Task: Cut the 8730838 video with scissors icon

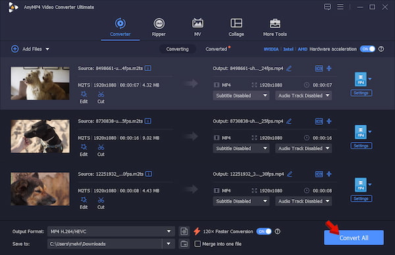Action: point(101,150)
